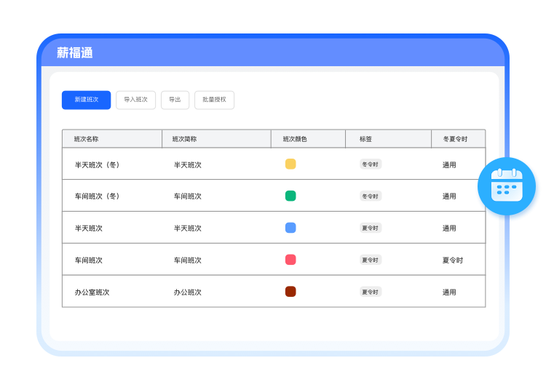
Task: Click the 夏令时 tag in 办公室班次 row
Action: pos(371,292)
